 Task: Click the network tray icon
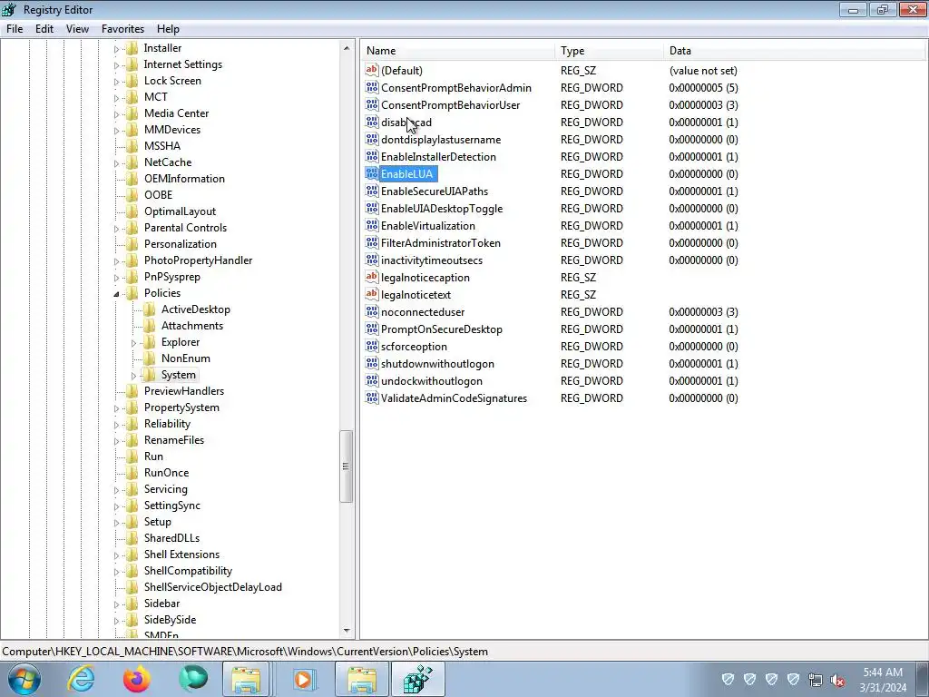[816, 680]
